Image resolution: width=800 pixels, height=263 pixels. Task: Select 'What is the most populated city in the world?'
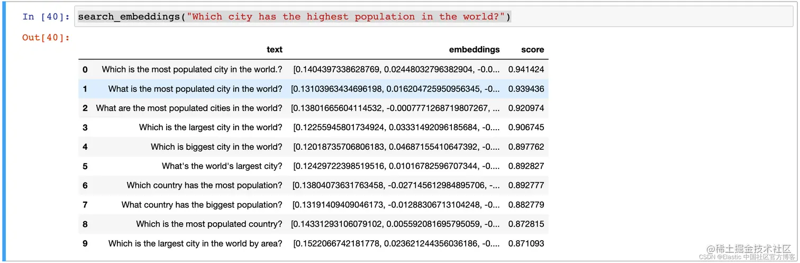(195, 89)
